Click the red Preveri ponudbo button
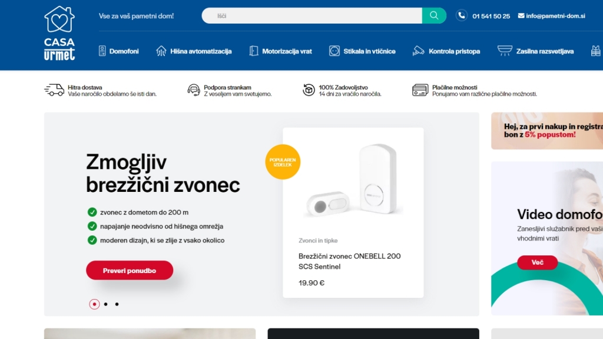Viewport: 603px width, 339px height. (130, 271)
